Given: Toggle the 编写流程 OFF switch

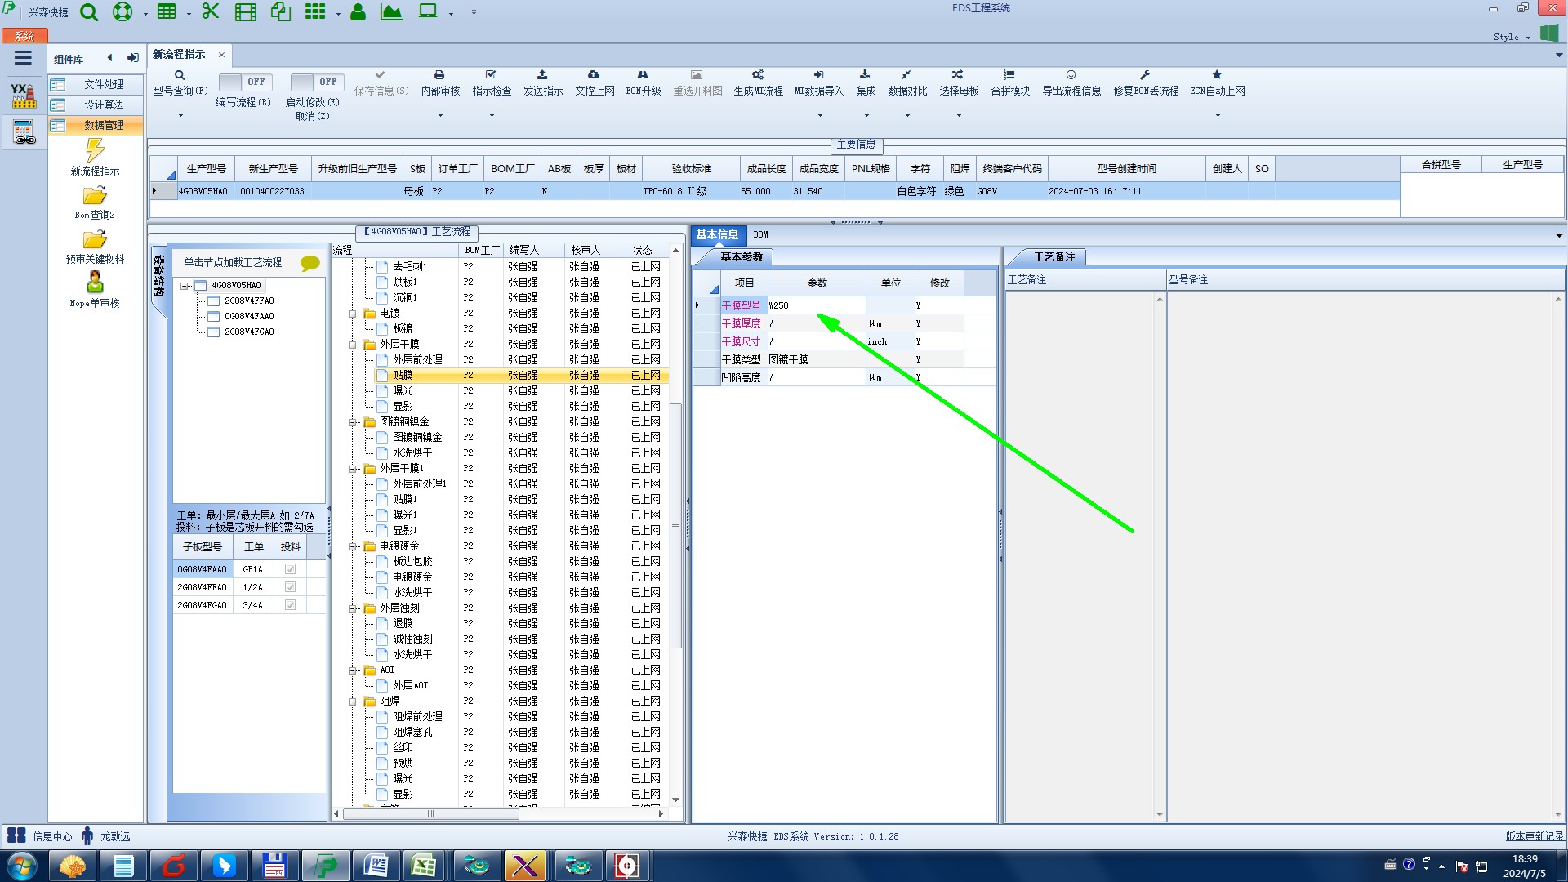Looking at the screenshot, I should tap(245, 82).
